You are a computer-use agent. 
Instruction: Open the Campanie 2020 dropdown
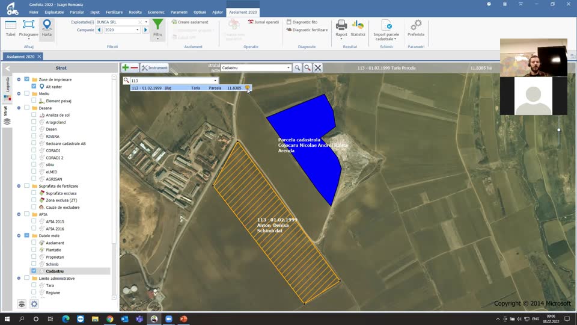[x=137, y=30]
